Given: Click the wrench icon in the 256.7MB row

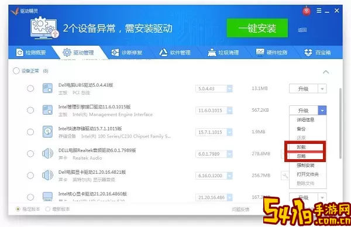Looking at the screenshot, I should point(285,176).
